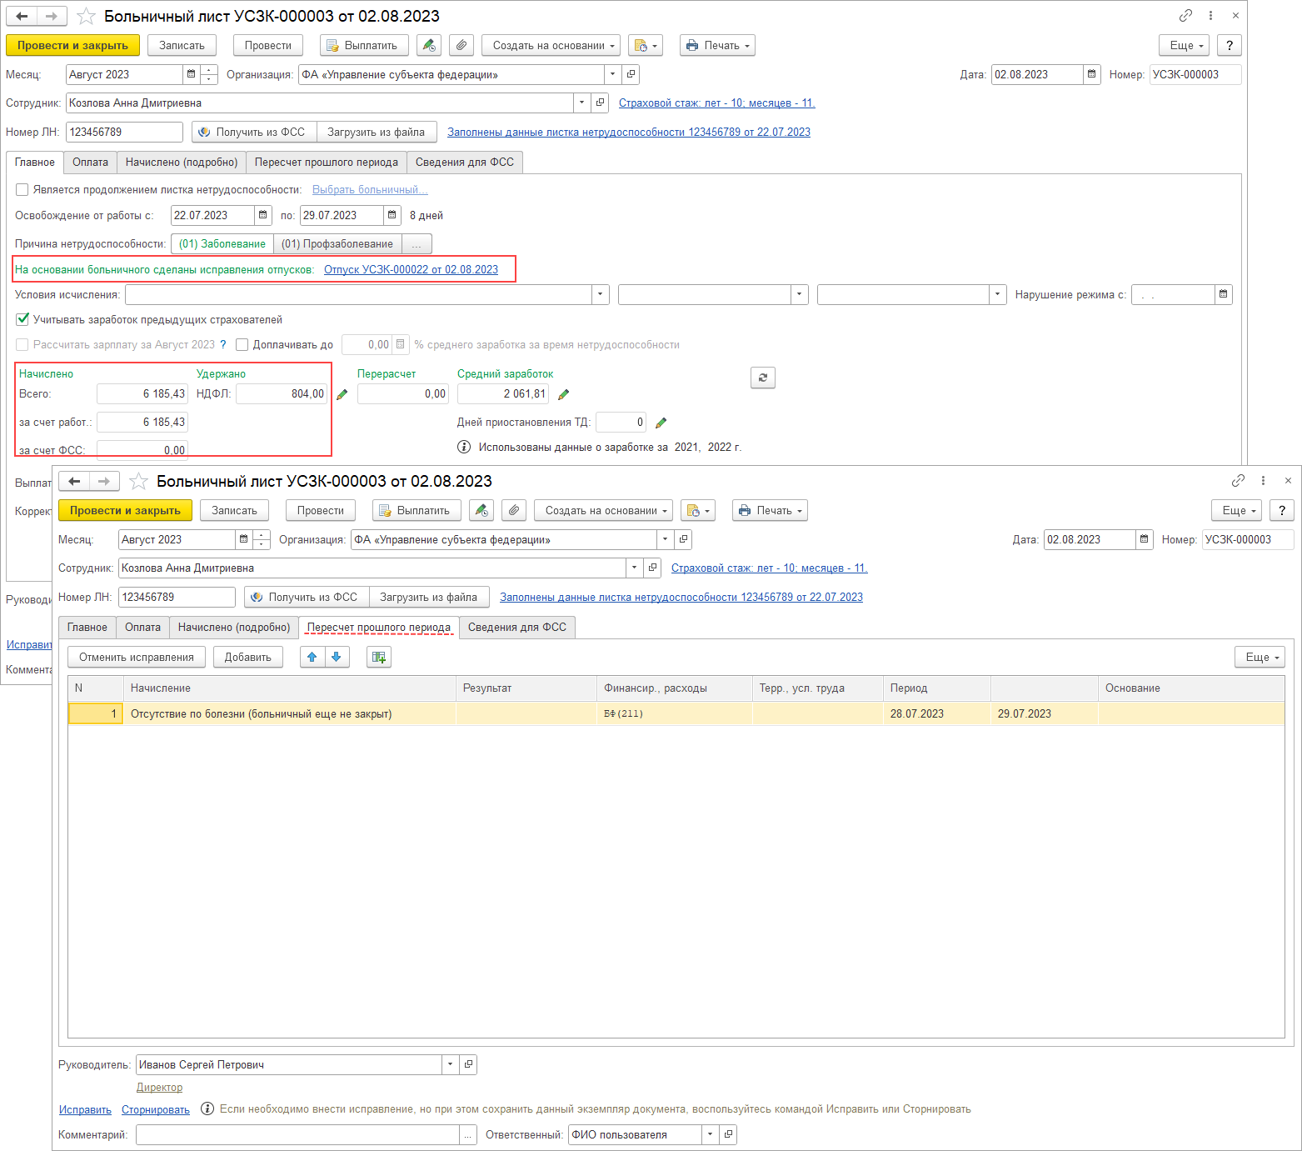Click Номер ЛН field in upper window

coord(124,132)
